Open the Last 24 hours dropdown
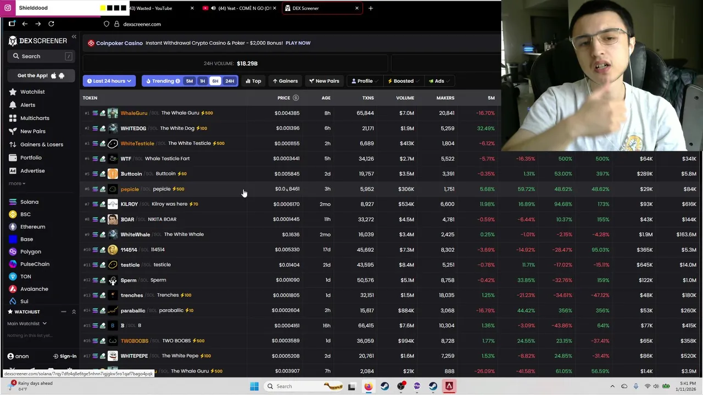Image resolution: width=703 pixels, height=395 pixels. pos(109,81)
